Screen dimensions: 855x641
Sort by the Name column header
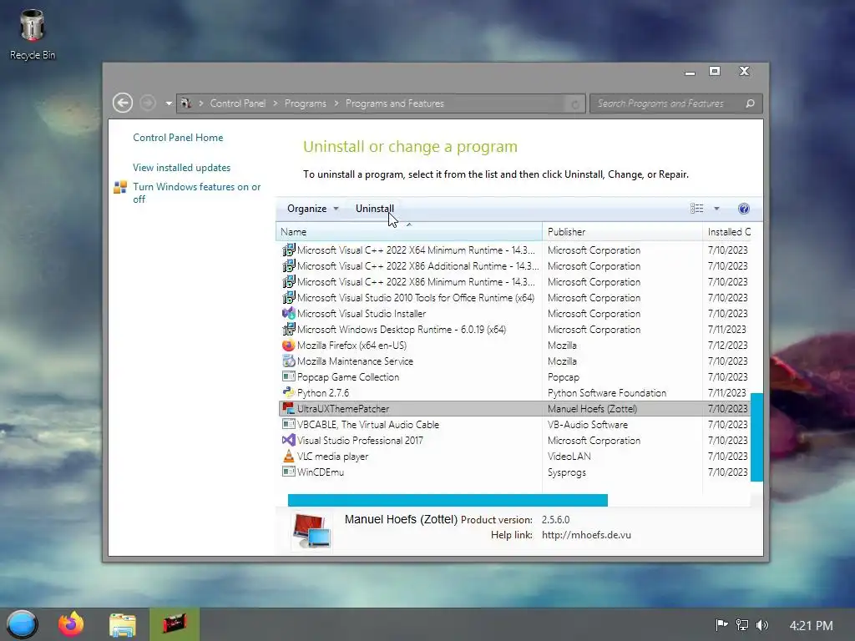coord(409,232)
